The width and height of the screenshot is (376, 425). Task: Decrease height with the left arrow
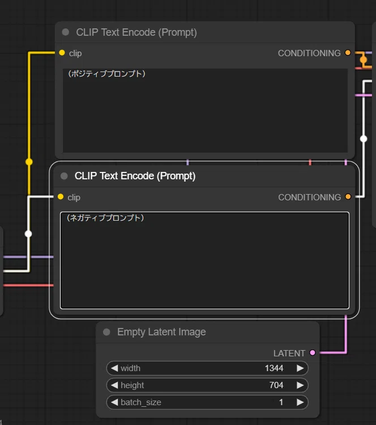[114, 385]
